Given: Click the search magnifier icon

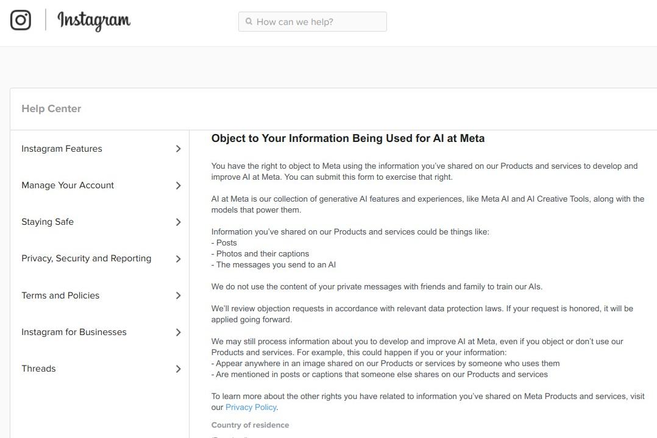Looking at the screenshot, I should 249,21.
